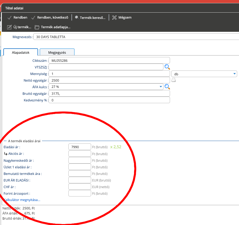This screenshot has width=239, height=225.
Task: Click the EUR ÁR ELADÁSI field
Action: pos(80,180)
